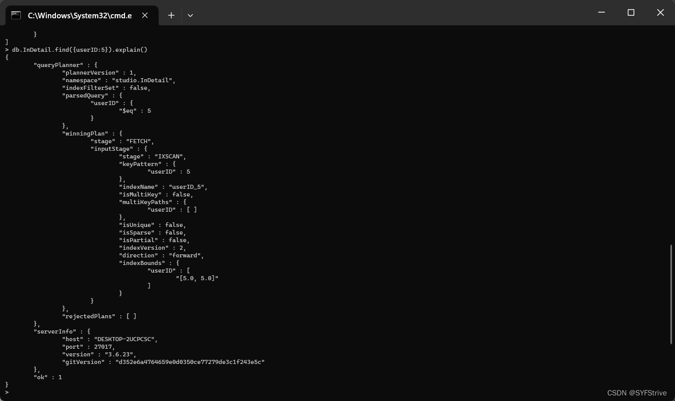Select the cmd.exe terminal tab
This screenshot has height=401, width=675.
coord(81,15)
